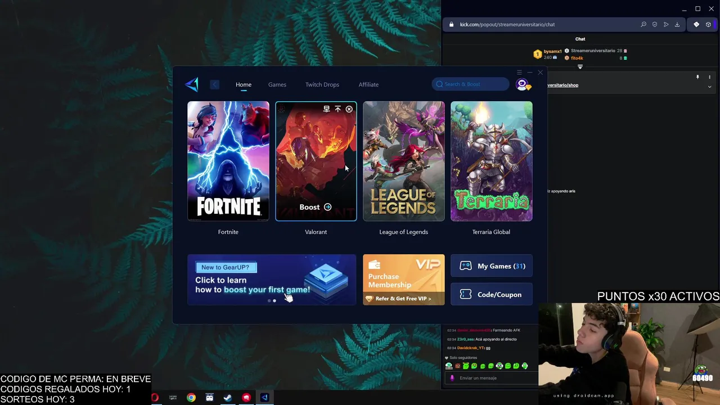Image resolution: width=720 pixels, height=405 pixels.
Task: Click bysamx1 on chat leaderboard
Action: tap(552, 51)
